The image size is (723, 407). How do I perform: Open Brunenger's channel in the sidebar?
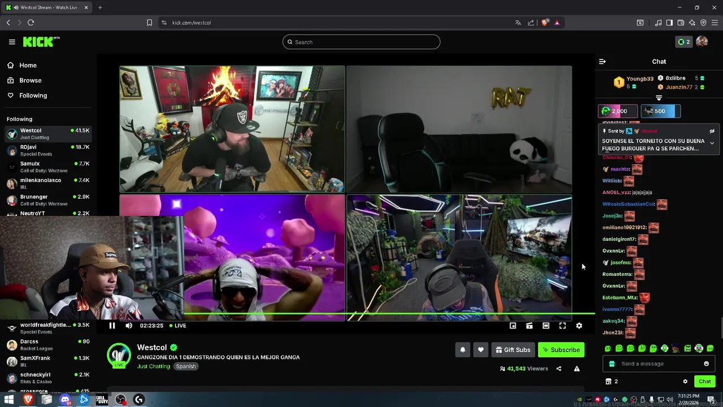click(48, 200)
